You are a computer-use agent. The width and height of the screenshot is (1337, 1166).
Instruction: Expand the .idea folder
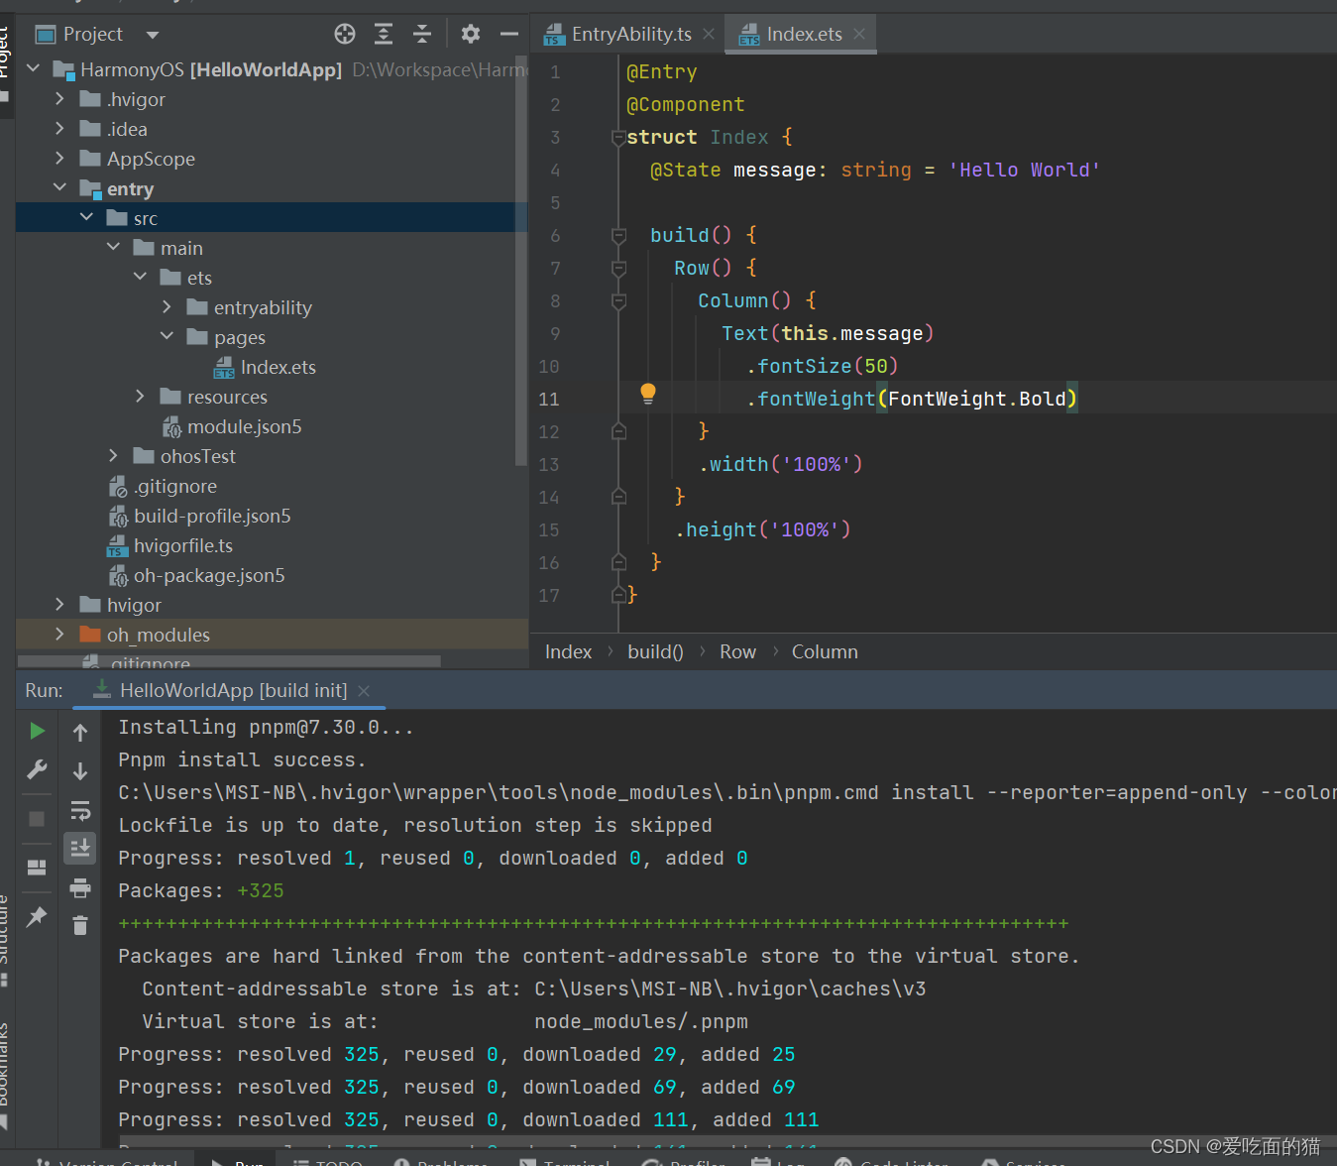tap(59, 128)
